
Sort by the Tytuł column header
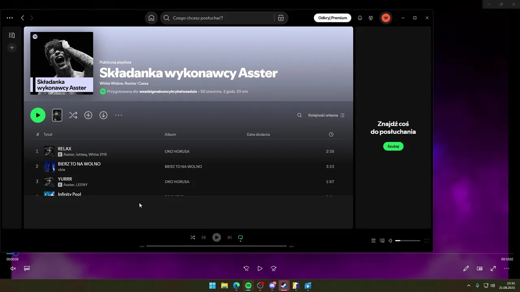48,134
